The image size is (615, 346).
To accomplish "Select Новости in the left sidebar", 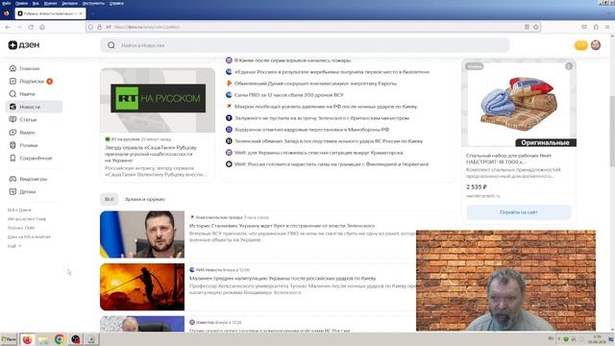I will [x=34, y=107].
